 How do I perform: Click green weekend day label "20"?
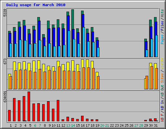point(102,125)
